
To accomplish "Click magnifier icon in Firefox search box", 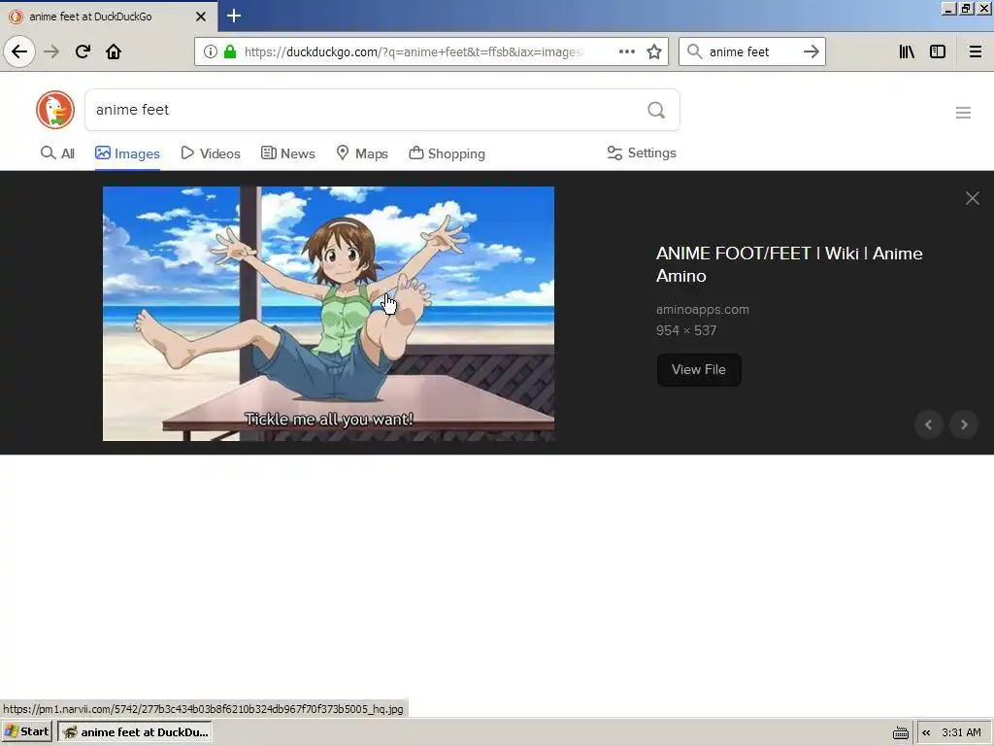I will coord(695,51).
